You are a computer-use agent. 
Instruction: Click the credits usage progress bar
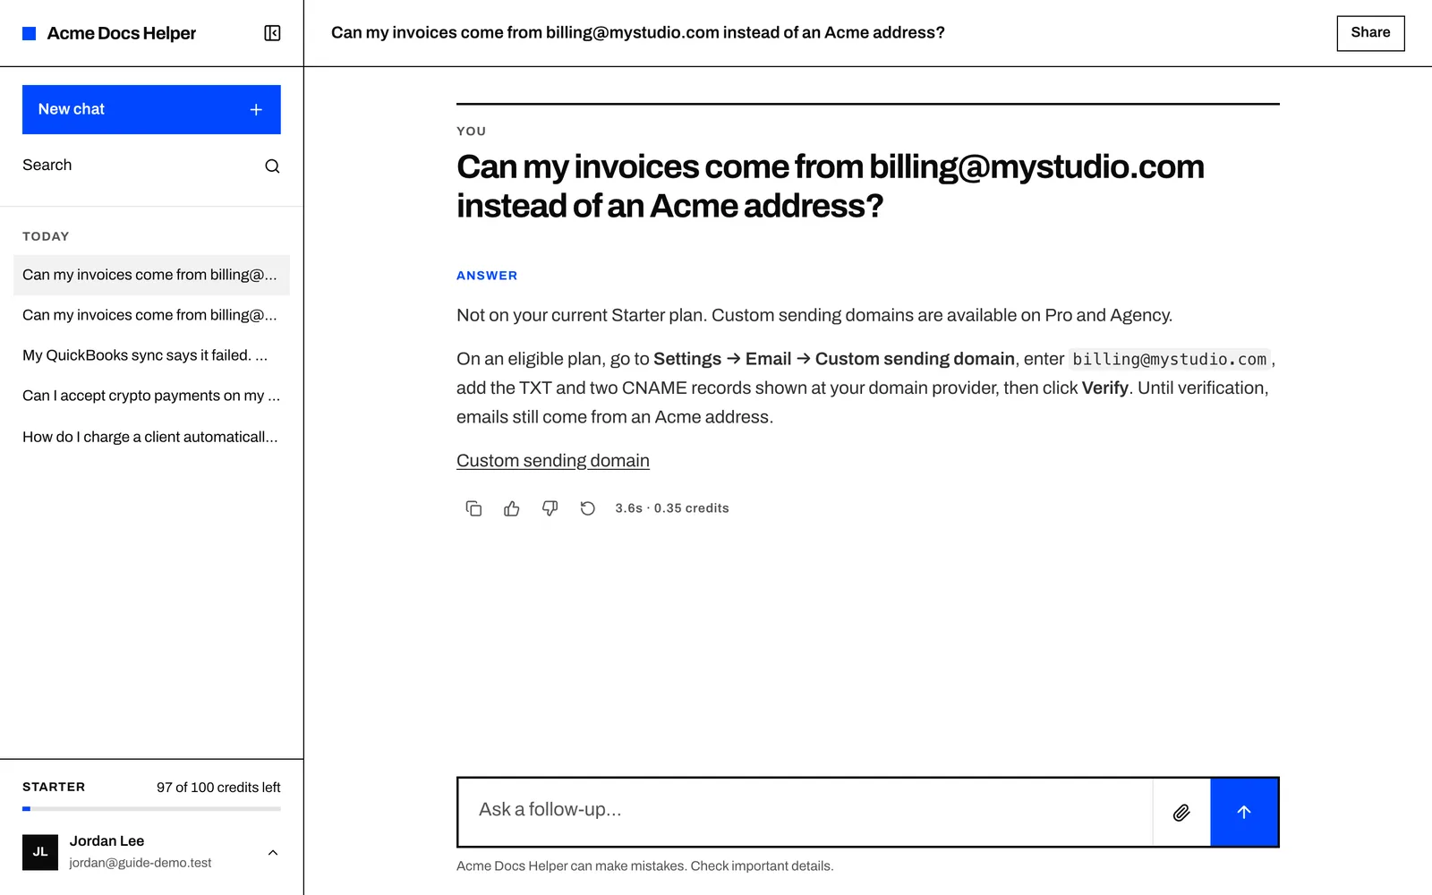(x=151, y=808)
